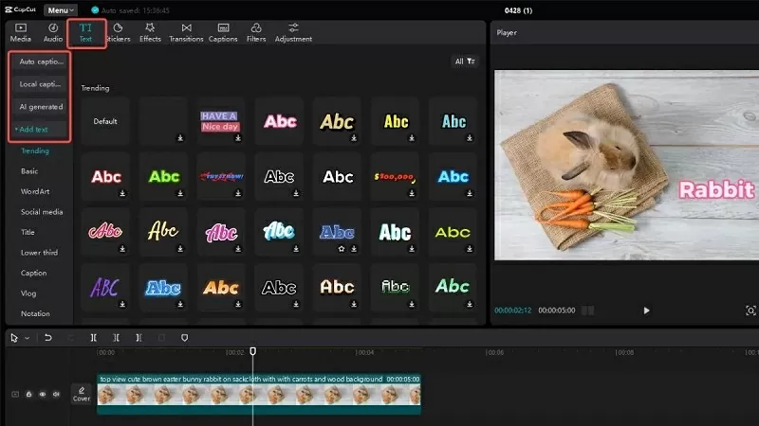The width and height of the screenshot is (759, 426).
Task: Expand the selection tool arrow dropdown
Action: [x=27, y=338]
